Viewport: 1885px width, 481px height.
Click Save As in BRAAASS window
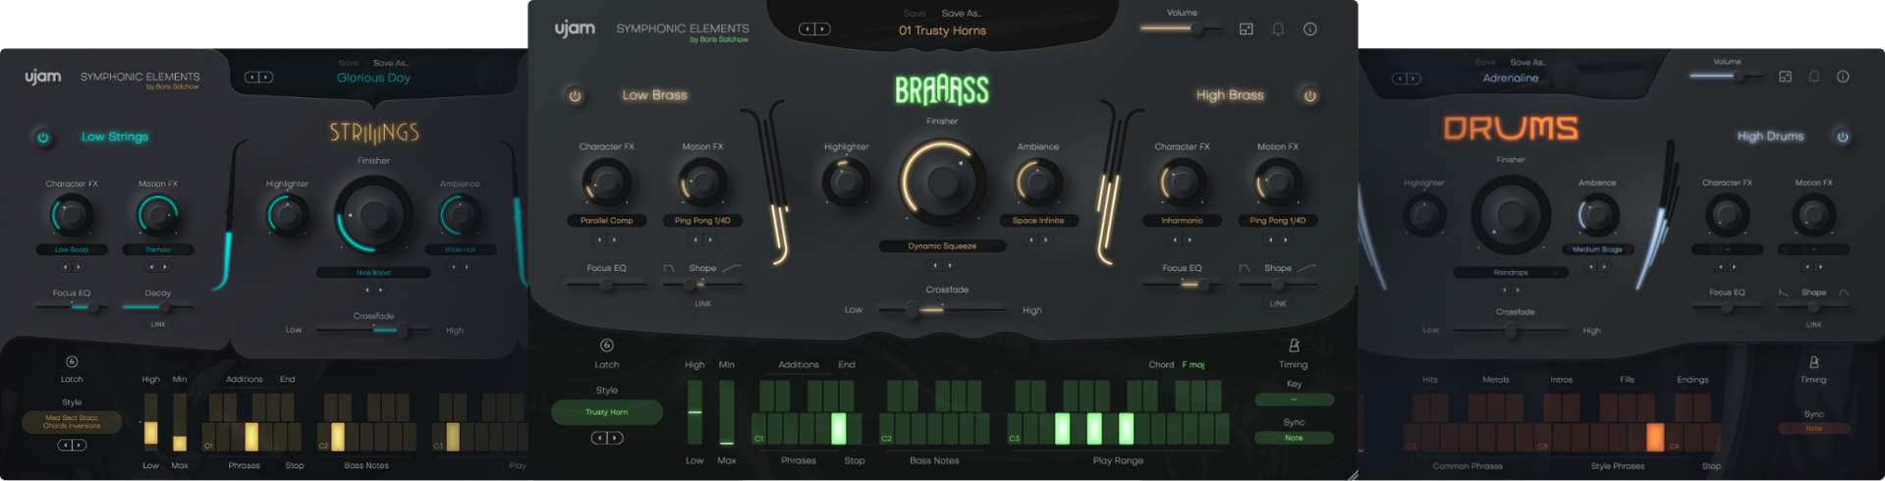pyautogui.click(x=961, y=14)
